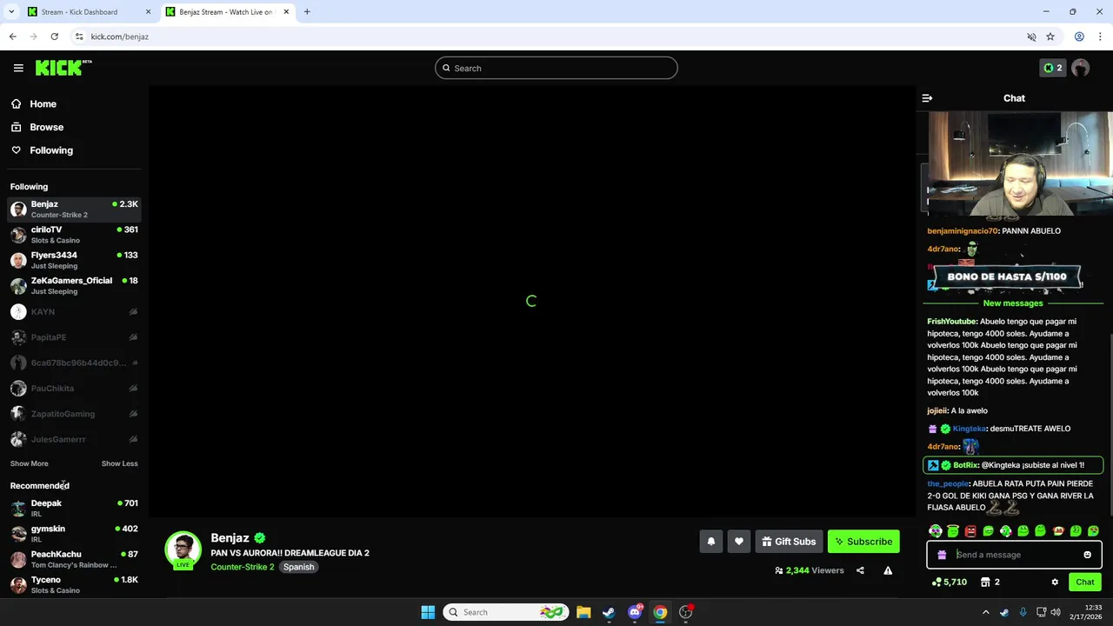
Task: Click the Gift Subs button
Action: [x=789, y=542]
